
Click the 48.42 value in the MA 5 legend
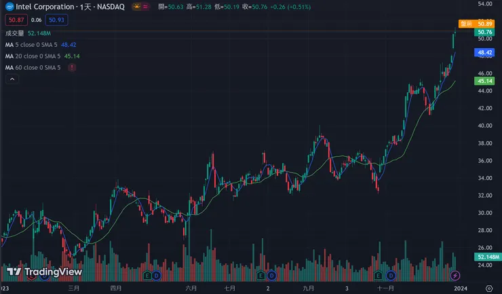point(69,45)
